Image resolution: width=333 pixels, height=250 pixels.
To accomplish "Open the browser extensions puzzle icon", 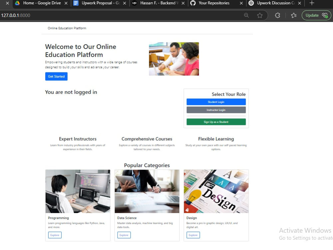I will pos(277,15).
